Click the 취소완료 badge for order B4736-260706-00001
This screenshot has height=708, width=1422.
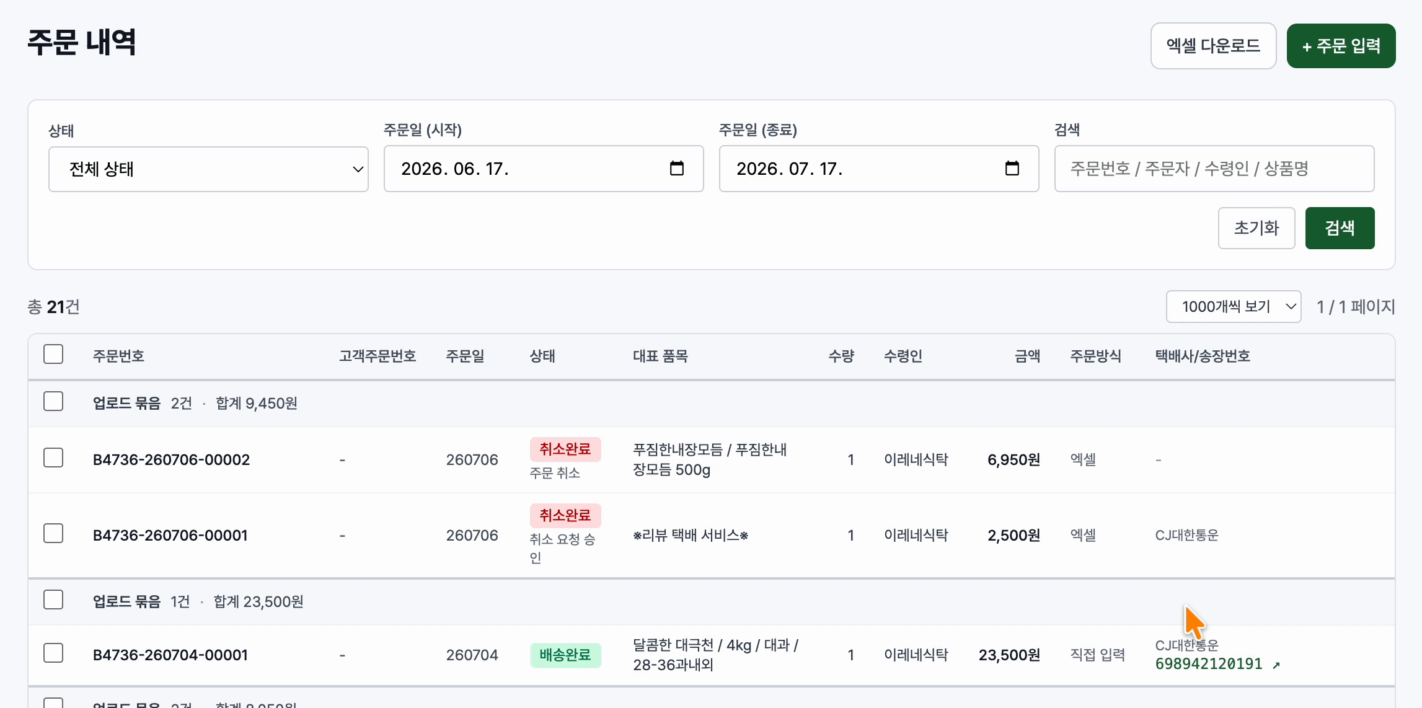click(x=565, y=515)
